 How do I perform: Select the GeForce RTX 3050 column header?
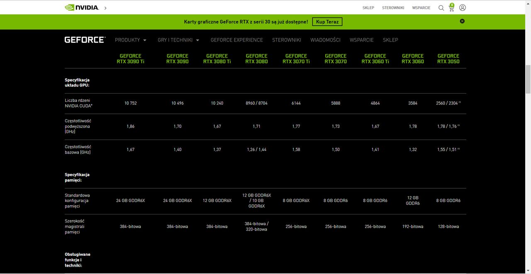point(448,59)
